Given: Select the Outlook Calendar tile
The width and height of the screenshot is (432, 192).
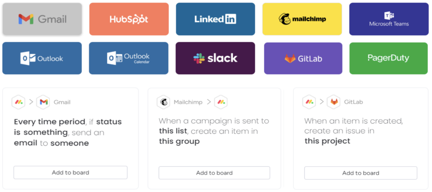Looking at the screenshot, I should [129, 58].
